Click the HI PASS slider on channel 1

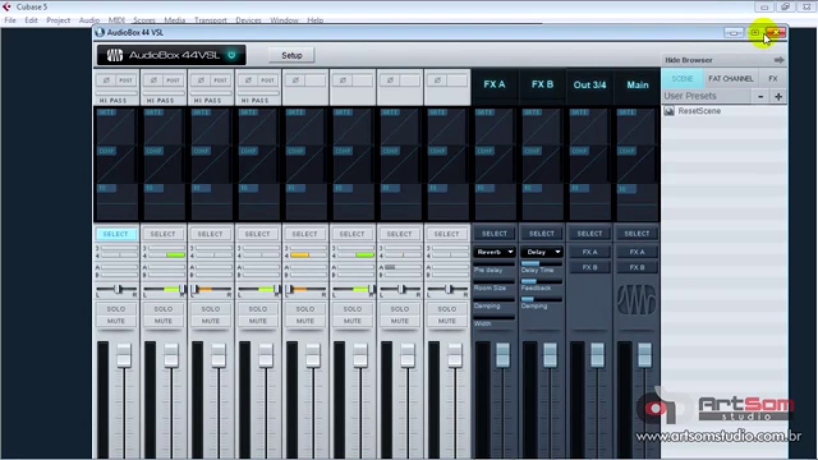(x=116, y=93)
